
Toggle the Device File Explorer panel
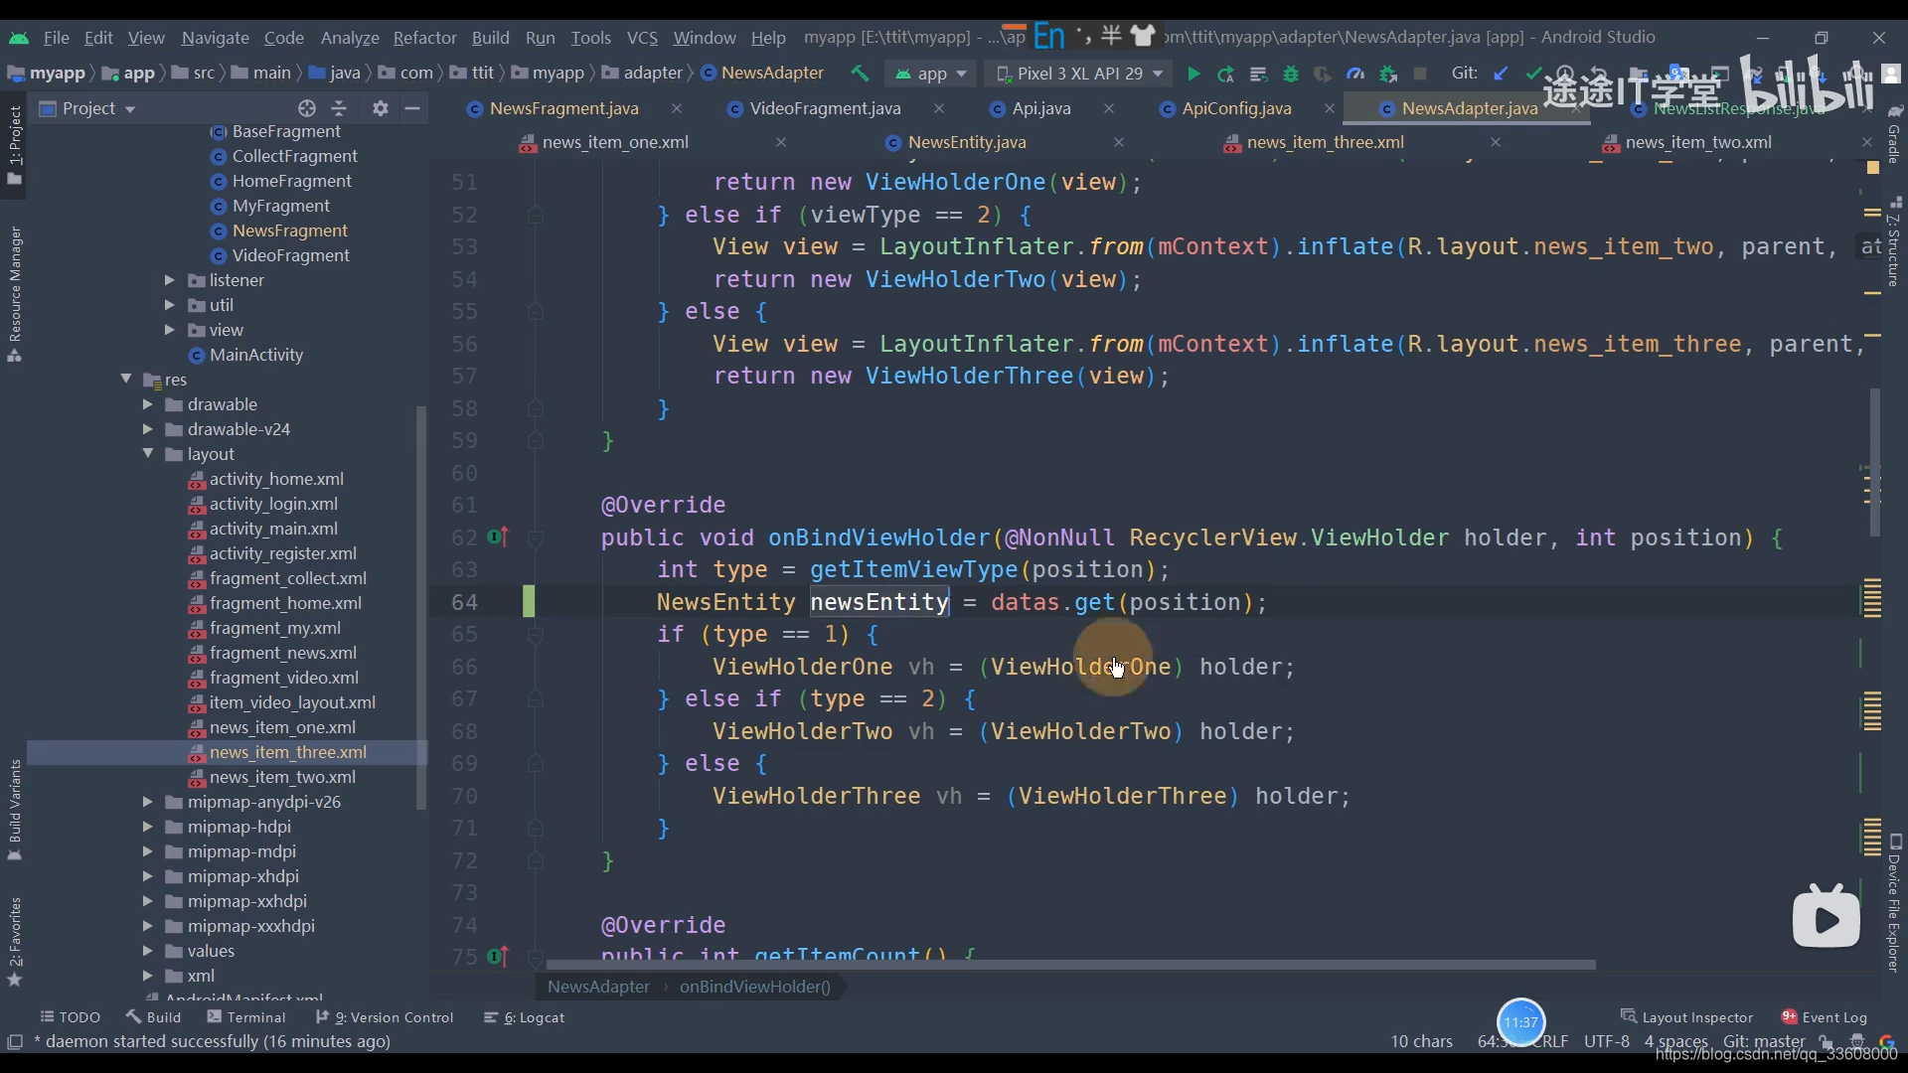tap(1895, 903)
